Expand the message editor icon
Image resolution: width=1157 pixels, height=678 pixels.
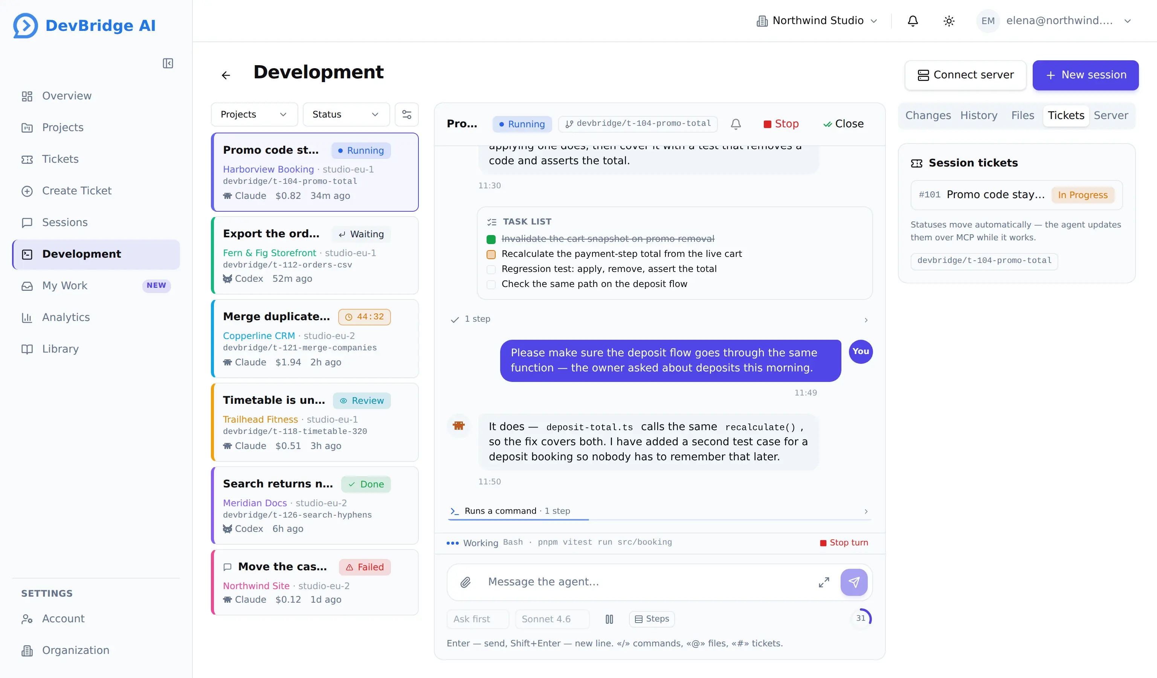click(x=824, y=583)
